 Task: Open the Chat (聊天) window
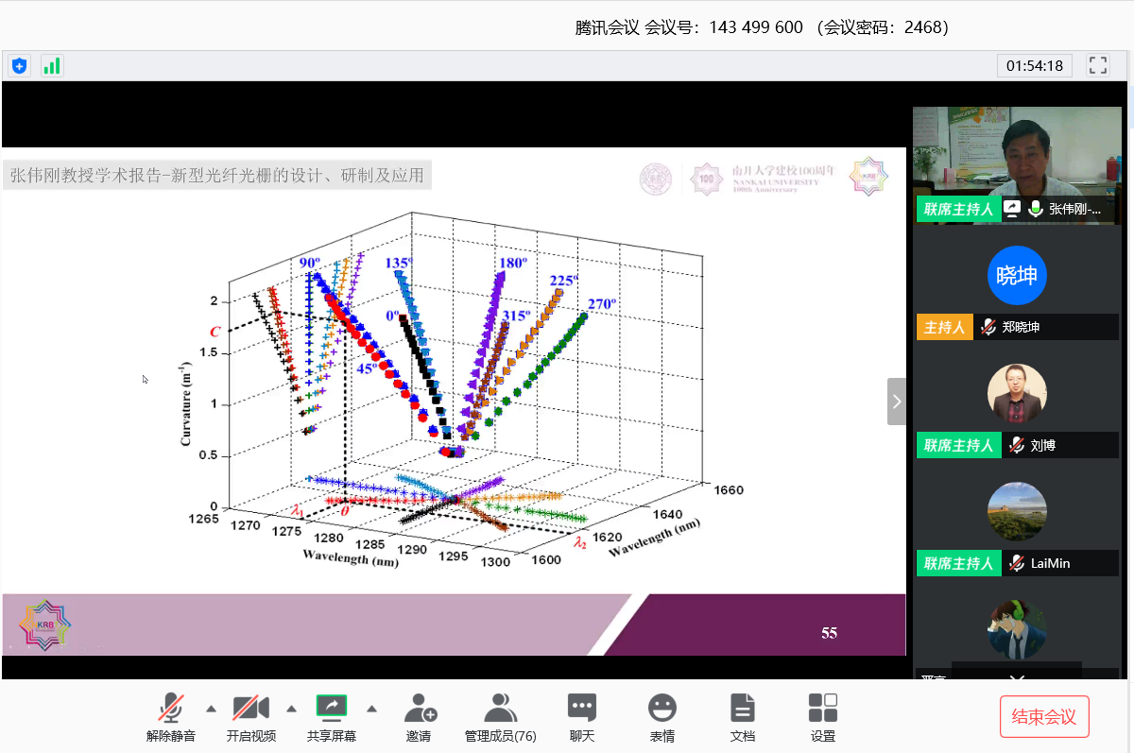coord(581,717)
